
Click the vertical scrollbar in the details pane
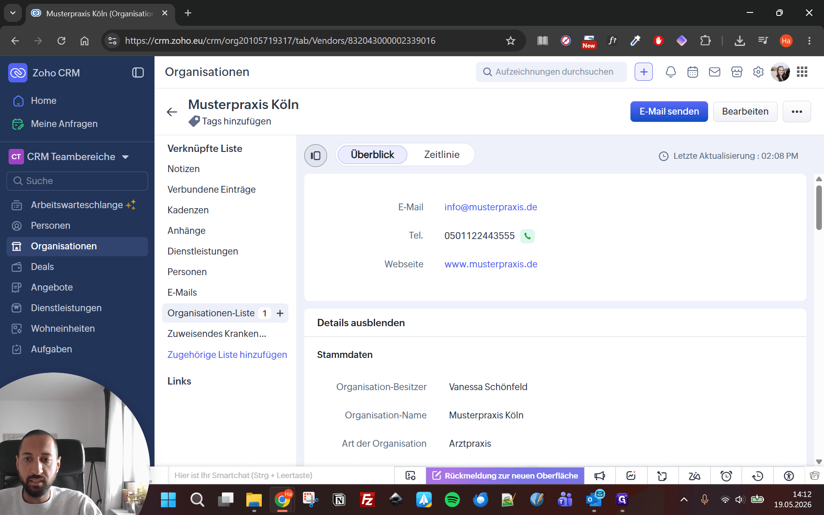[x=819, y=208]
